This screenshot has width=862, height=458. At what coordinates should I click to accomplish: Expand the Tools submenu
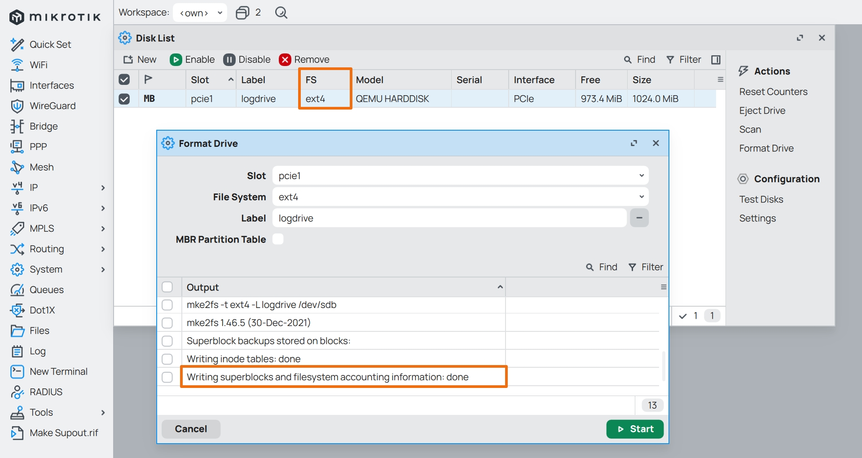[x=103, y=412]
